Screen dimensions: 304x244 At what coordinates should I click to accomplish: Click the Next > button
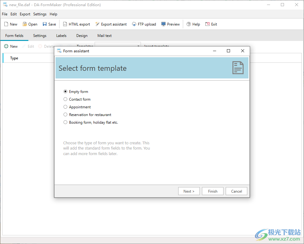click(189, 191)
